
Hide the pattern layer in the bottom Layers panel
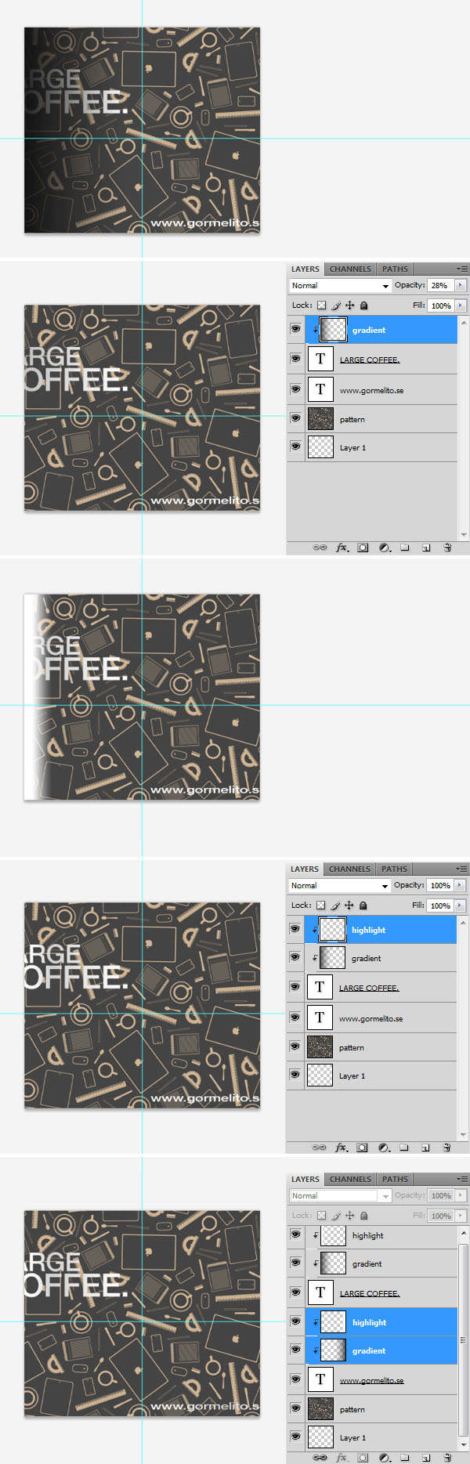[295, 1408]
